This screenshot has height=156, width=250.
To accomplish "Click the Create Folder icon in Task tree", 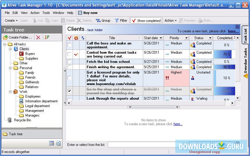I will pyautogui.click(x=5, y=37).
